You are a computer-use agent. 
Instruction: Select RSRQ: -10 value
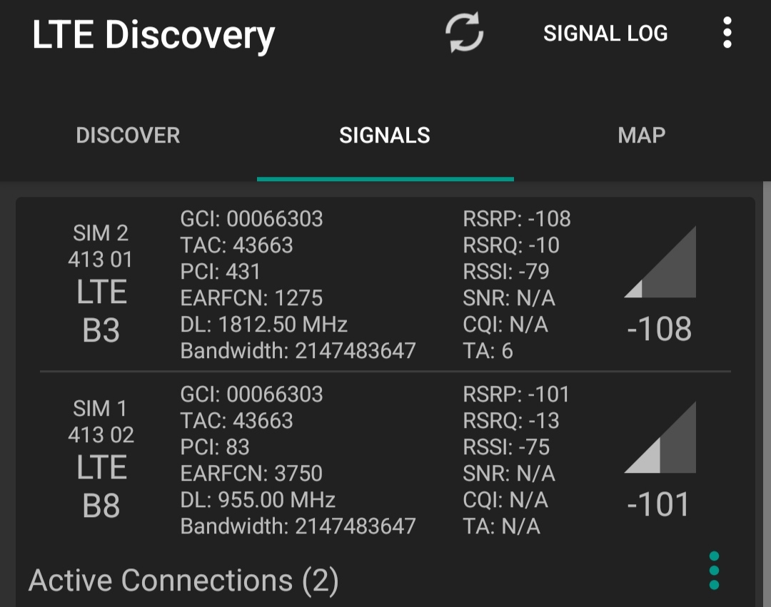point(511,245)
